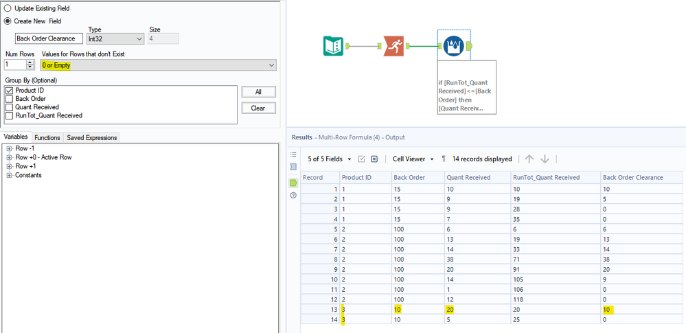686x333 pixels.
Task: Click the Input Data tool output anchor
Action: click(x=348, y=45)
